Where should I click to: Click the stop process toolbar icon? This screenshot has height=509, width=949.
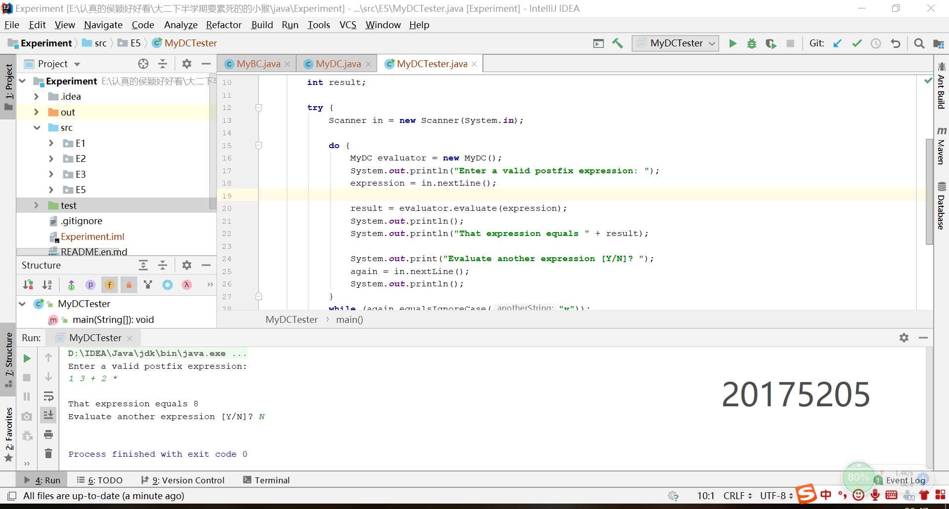click(x=790, y=43)
